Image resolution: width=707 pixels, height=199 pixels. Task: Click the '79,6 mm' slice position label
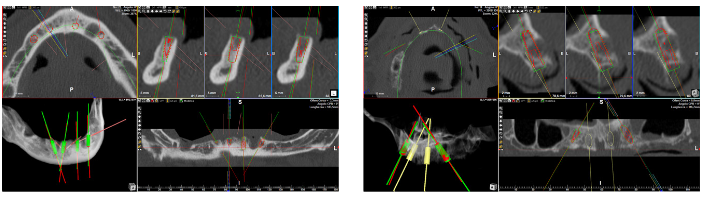tap(626, 96)
